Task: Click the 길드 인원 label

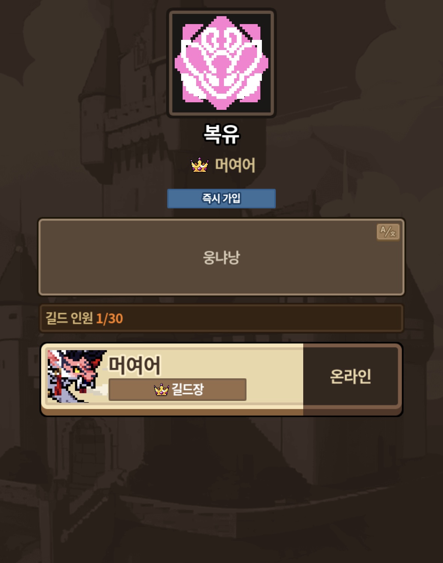Action: 69,318
